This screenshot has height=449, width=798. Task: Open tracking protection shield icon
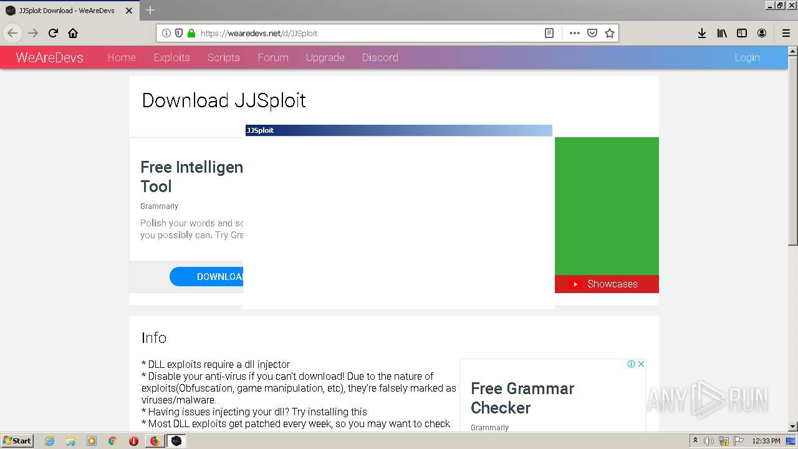[179, 33]
